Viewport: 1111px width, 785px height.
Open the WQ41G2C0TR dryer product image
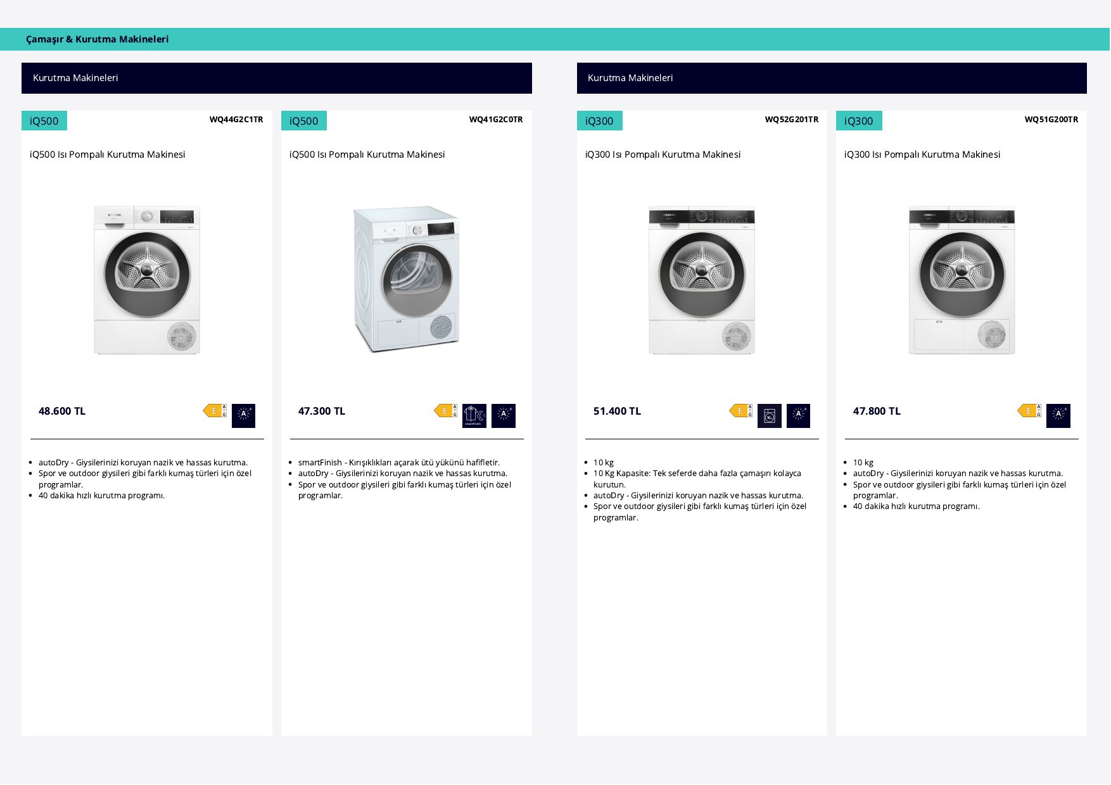tap(407, 279)
